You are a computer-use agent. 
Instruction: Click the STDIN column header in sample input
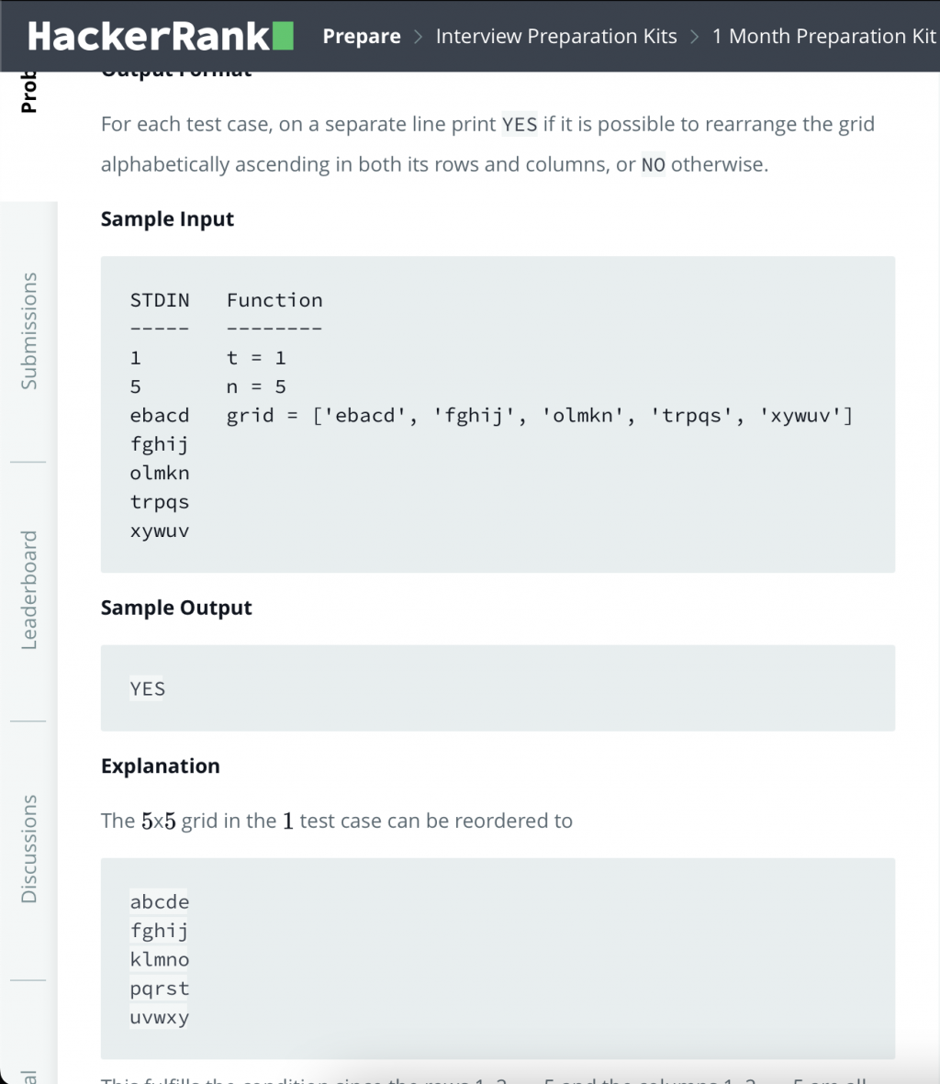(160, 300)
